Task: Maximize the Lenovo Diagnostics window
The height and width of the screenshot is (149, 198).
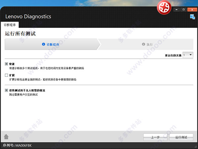Action: (184, 10)
